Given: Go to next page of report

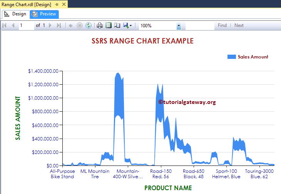Looking at the screenshot, I should pyautogui.click(x=50, y=25).
